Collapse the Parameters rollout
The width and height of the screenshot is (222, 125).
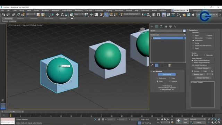click(187, 30)
